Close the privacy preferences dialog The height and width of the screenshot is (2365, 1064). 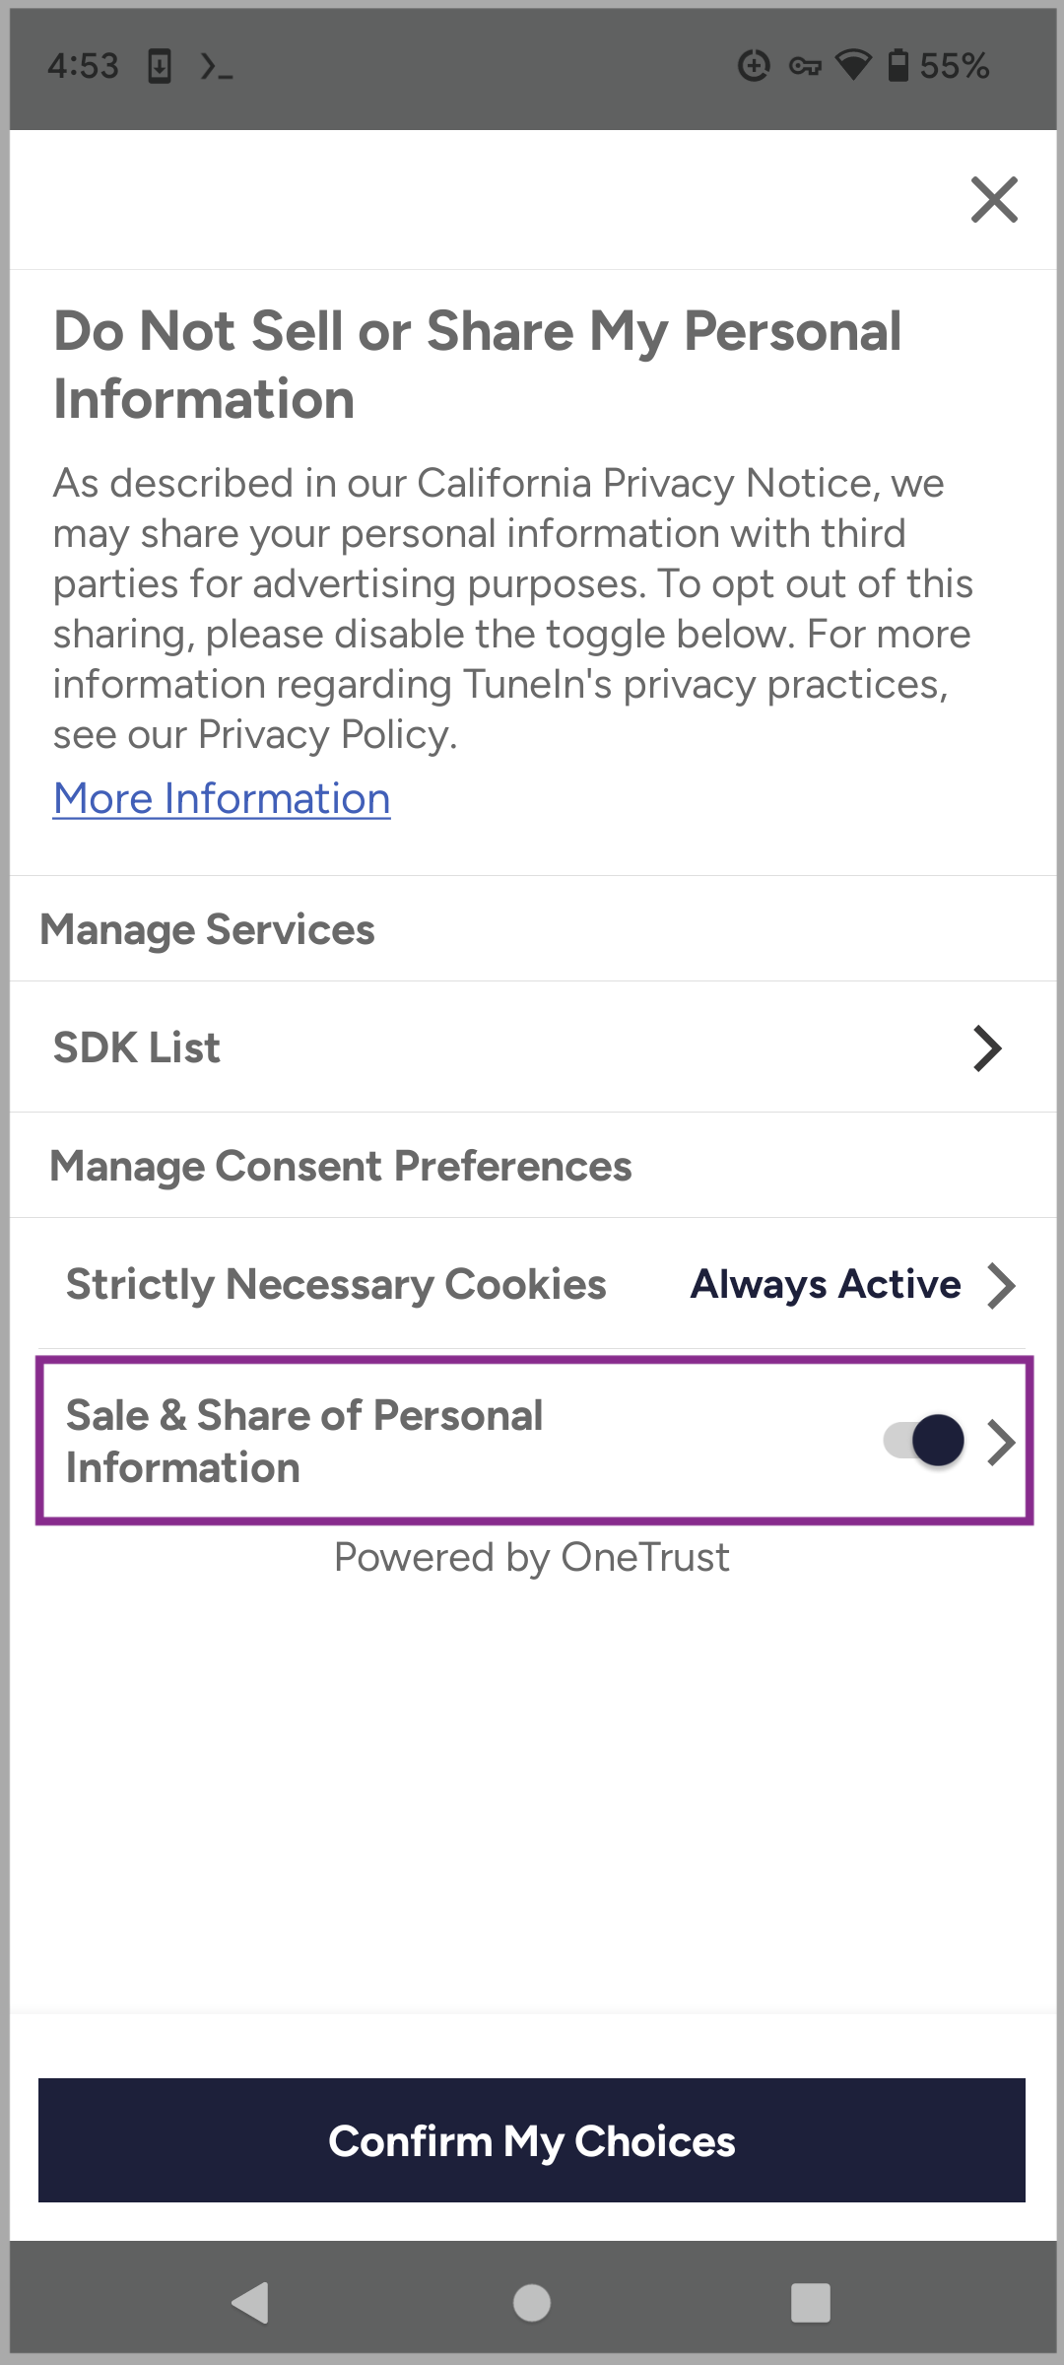994,200
